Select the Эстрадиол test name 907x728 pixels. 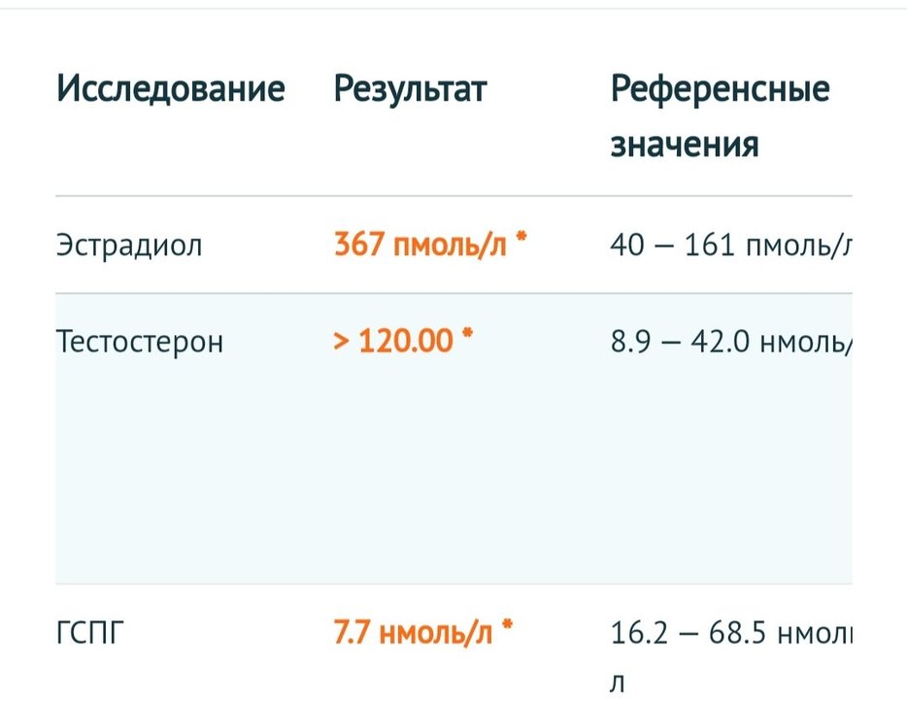(129, 245)
